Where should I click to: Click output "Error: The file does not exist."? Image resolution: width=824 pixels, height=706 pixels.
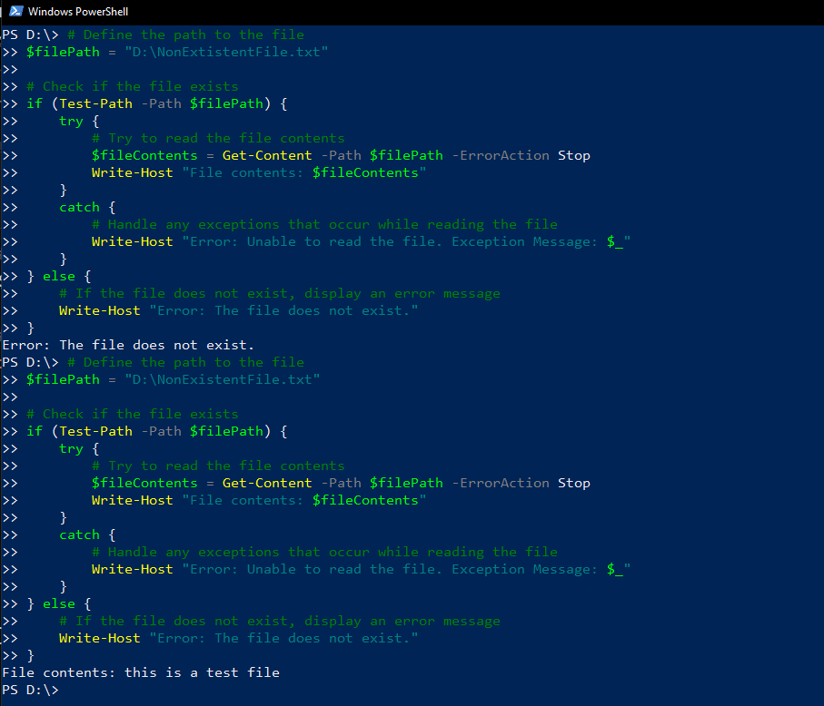[128, 345]
